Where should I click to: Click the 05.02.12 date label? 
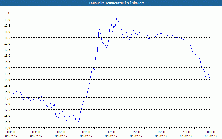[211, 136]
